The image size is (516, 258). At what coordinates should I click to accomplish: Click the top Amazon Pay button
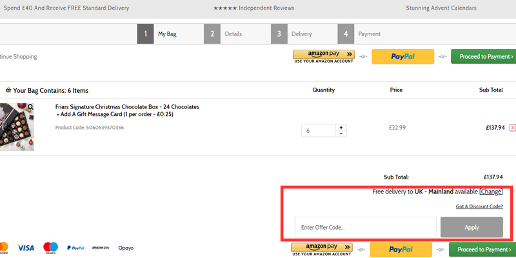pos(324,55)
